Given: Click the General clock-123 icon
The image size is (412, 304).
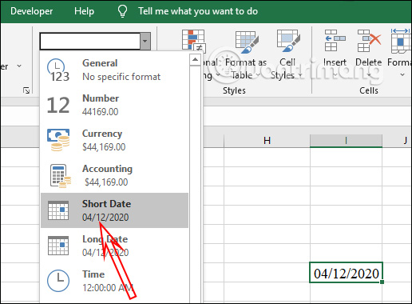Looking at the screenshot, I should (x=58, y=70).
